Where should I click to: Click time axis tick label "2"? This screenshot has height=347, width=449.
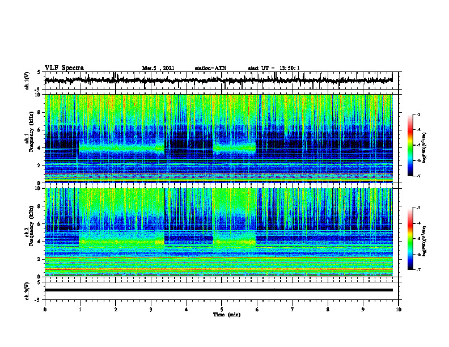point(116,310)
